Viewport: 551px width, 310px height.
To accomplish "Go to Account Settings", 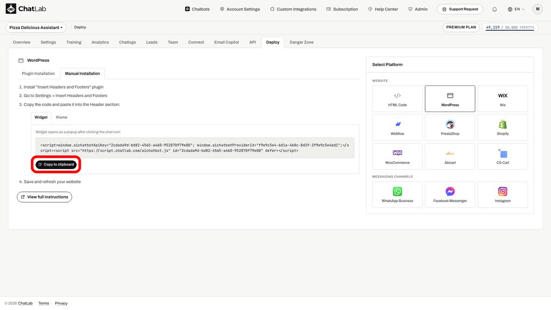I will tap(240, 9).
